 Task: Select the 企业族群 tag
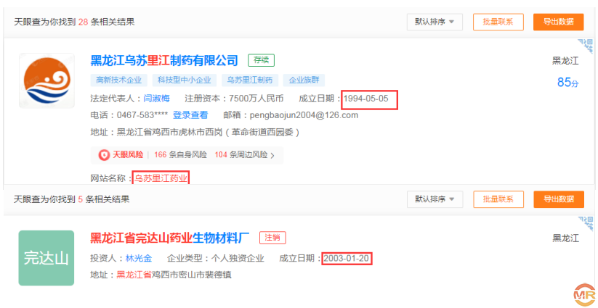pyautogui.click(x=304, y=80)
